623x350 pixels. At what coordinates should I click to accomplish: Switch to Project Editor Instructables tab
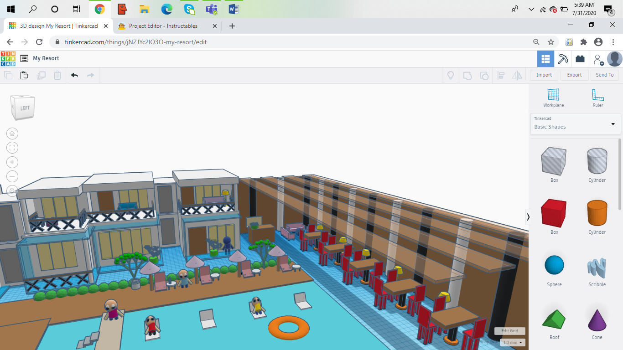pos(163,26)
